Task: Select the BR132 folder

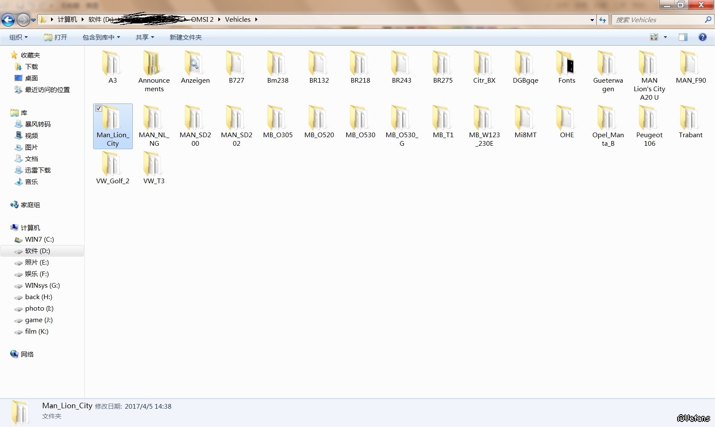Action: (319, 67)
